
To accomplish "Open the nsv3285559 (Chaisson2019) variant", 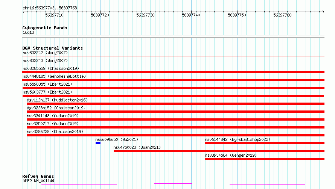I will [51, 68].
